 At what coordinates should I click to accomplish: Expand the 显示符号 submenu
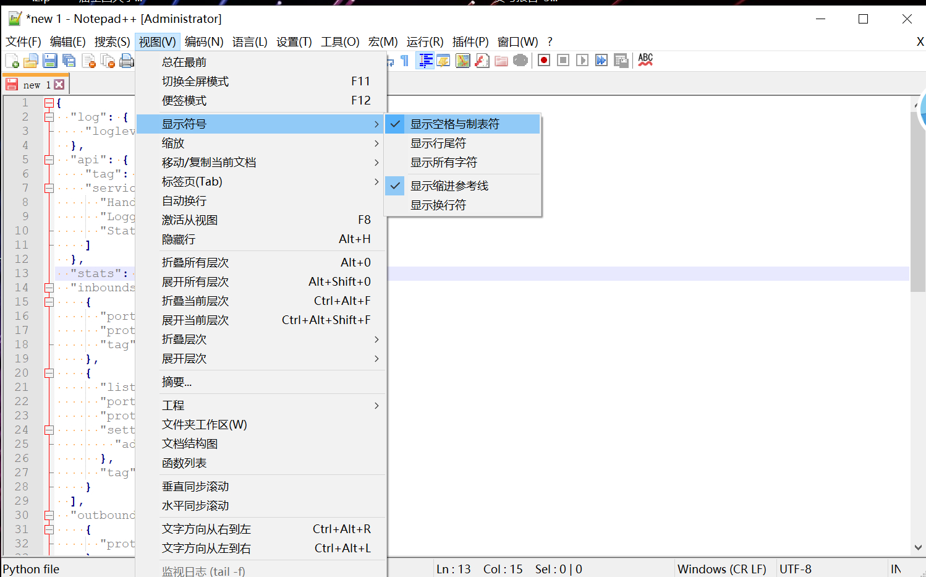pyautogui.click(x=261, y=124)
